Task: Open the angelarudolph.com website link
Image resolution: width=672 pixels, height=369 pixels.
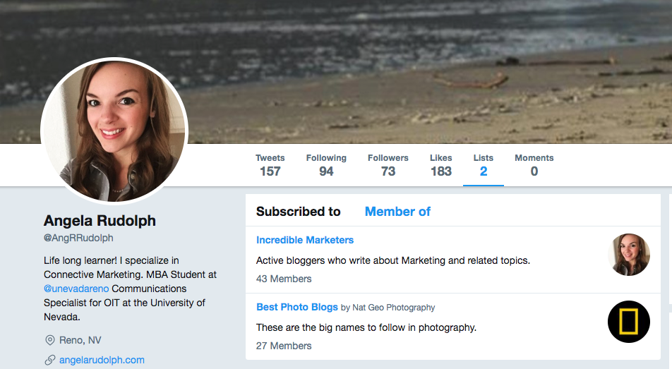Action: click(x=102, y=360)
